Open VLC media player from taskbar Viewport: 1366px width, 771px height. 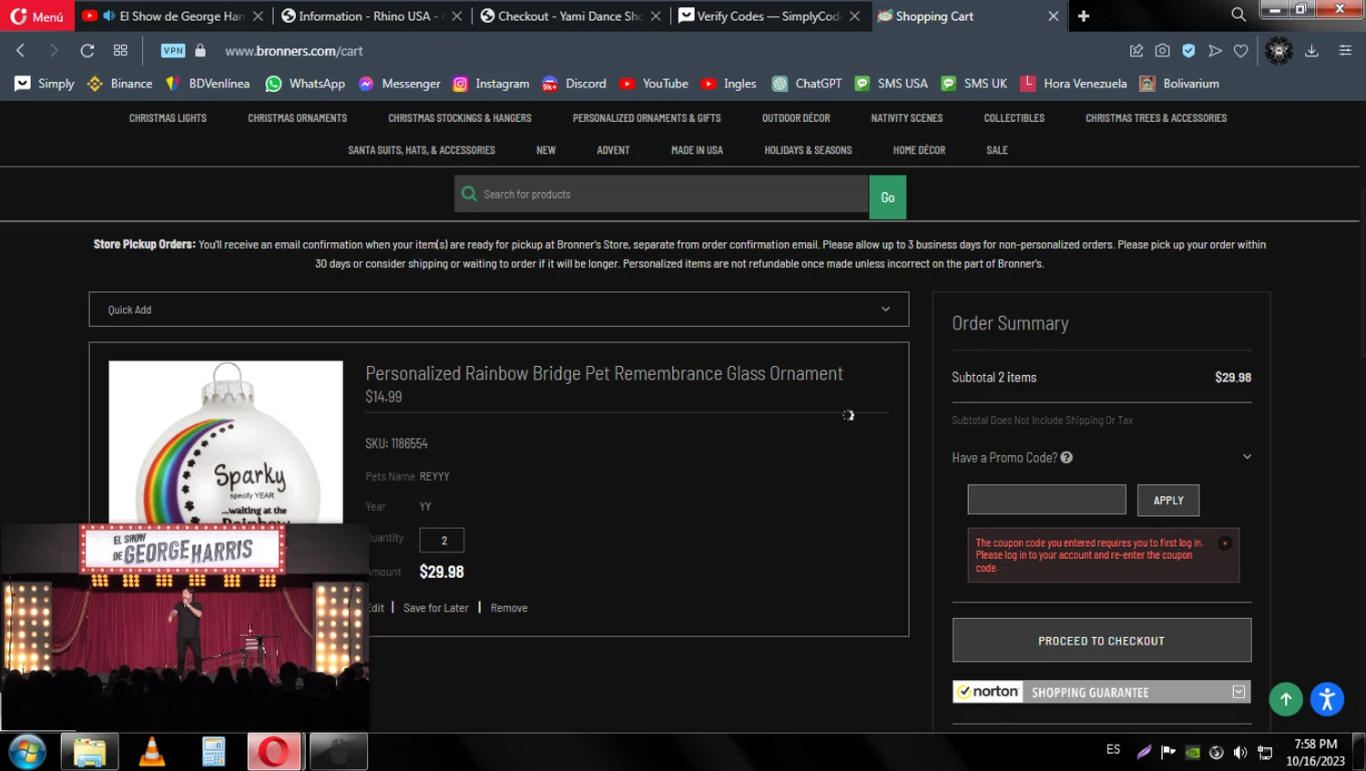(151, 752)
